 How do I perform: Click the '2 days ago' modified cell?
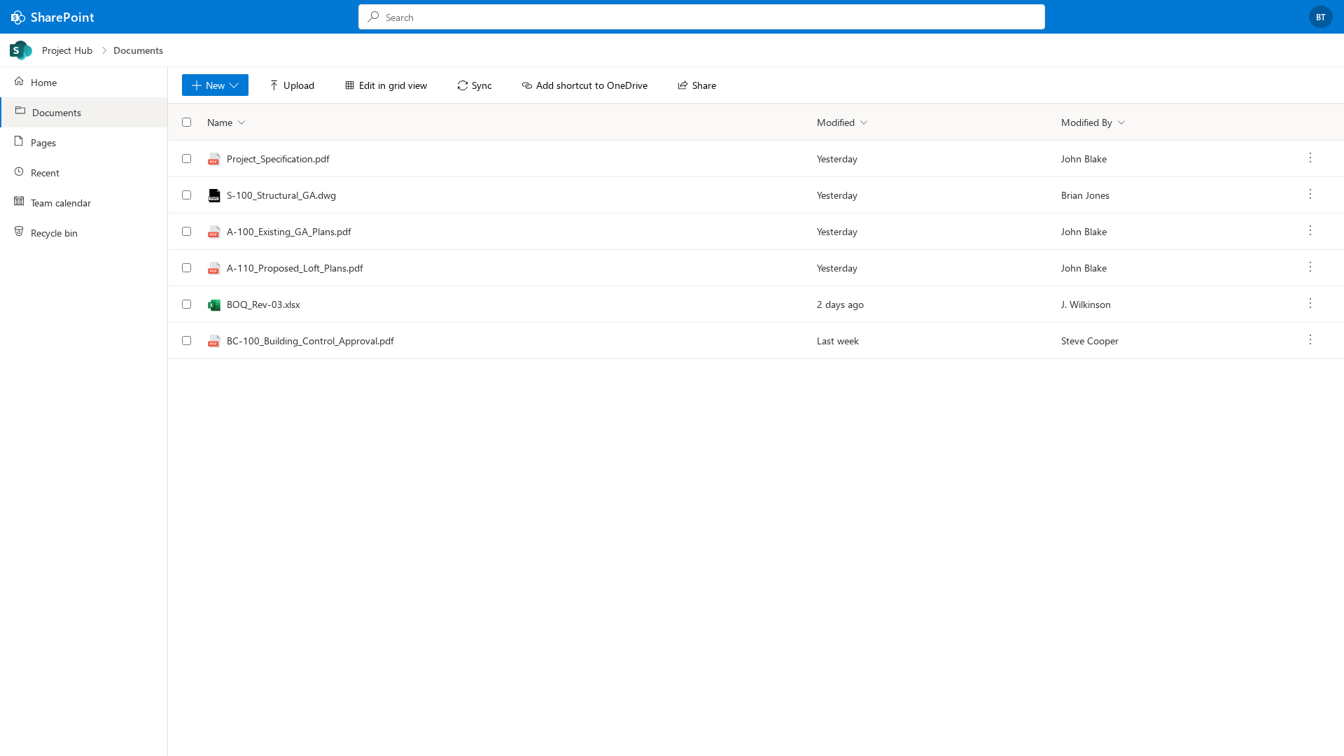[x=840, y=304]
